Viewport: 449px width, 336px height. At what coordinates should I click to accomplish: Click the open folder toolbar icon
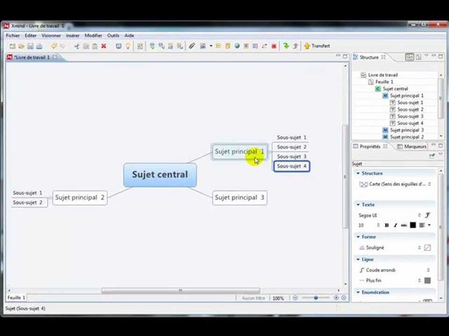pyautogui.click(x=21, y=46)
